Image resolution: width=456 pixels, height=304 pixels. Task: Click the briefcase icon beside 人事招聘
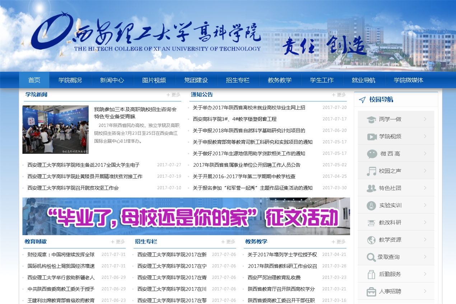pos(371,291)
